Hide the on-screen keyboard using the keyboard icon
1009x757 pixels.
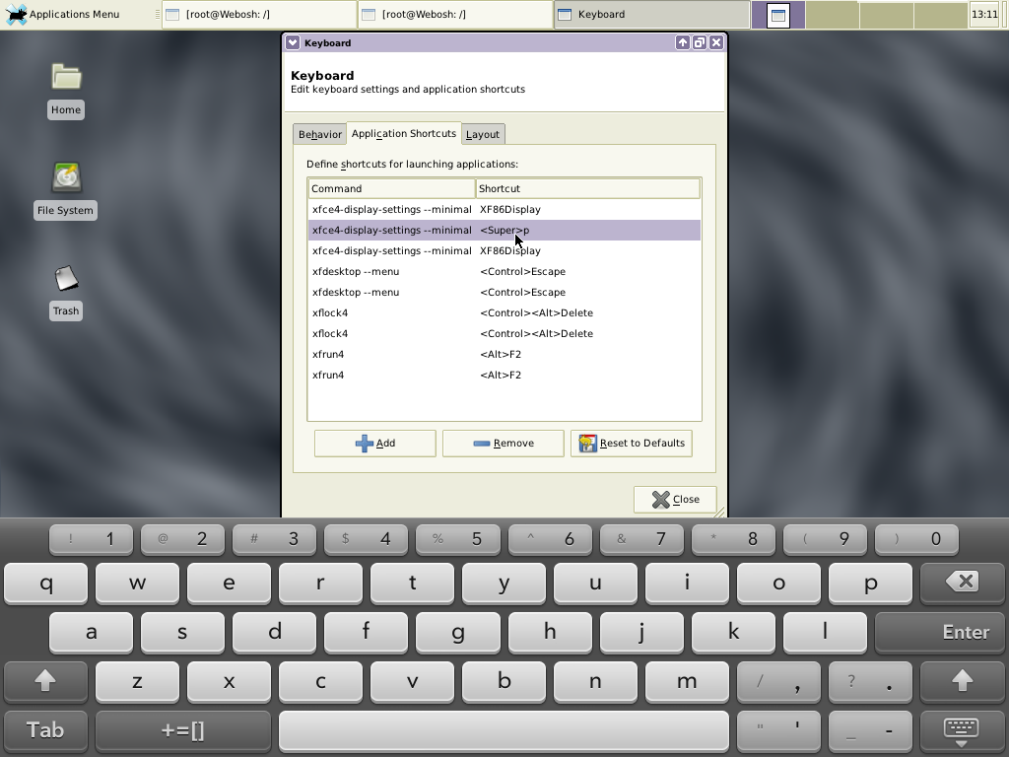point(963,730)
